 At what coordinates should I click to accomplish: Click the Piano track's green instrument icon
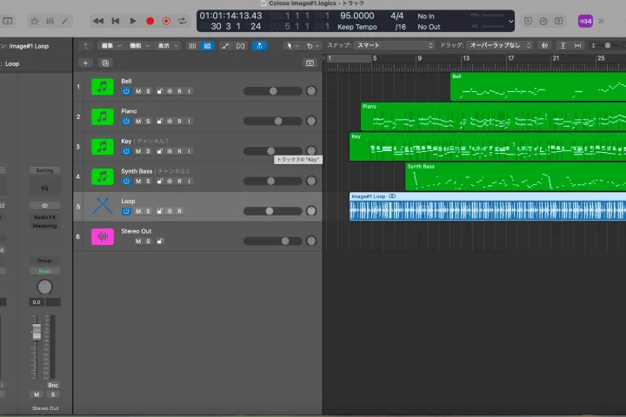click(103, 116)
